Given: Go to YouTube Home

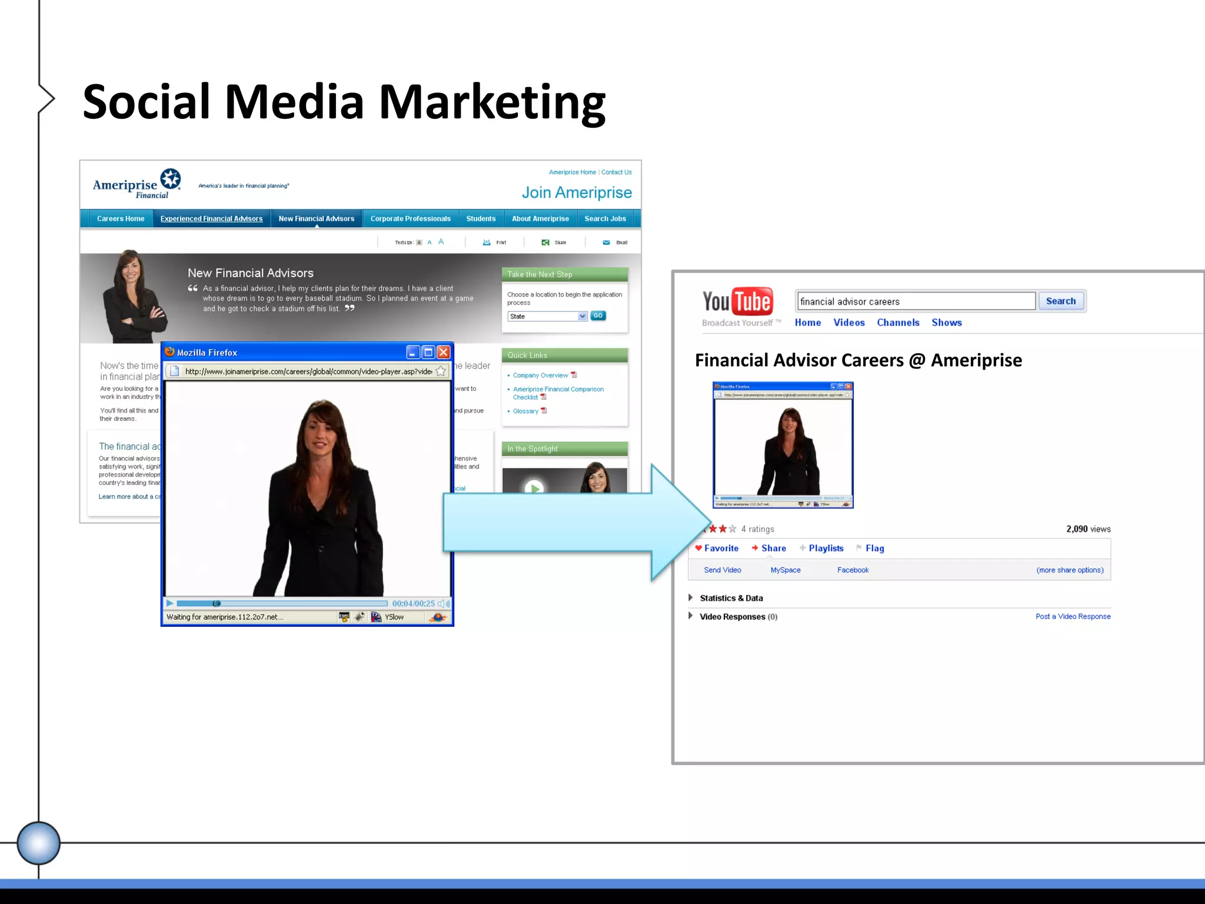Looking at the screenshot, I should click(808, 323).
